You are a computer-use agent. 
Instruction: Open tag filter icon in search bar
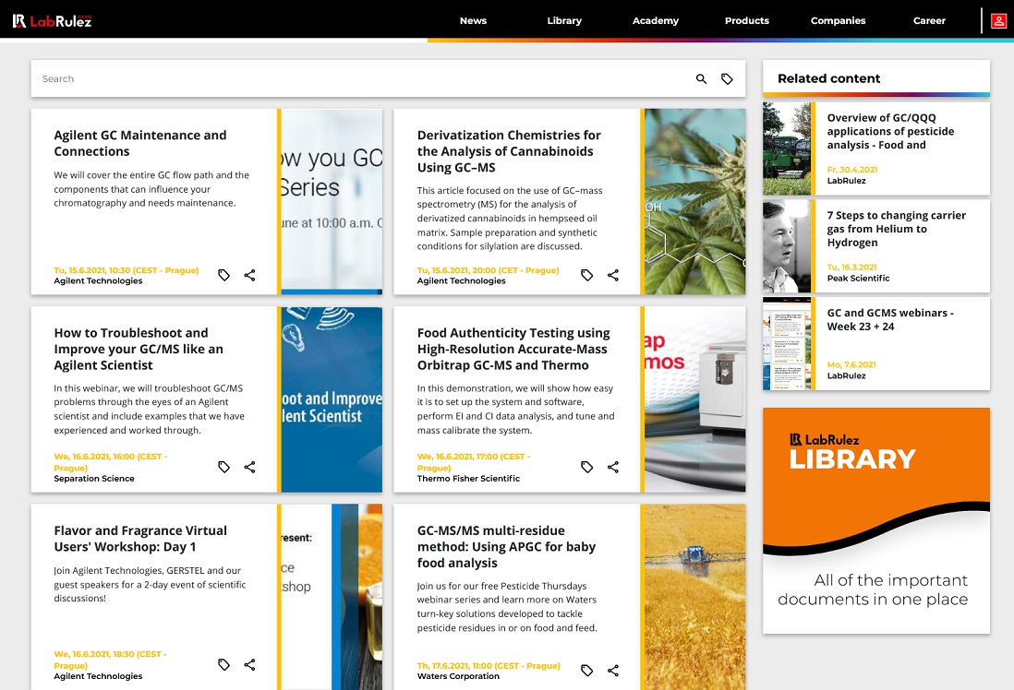coord(727,78)
